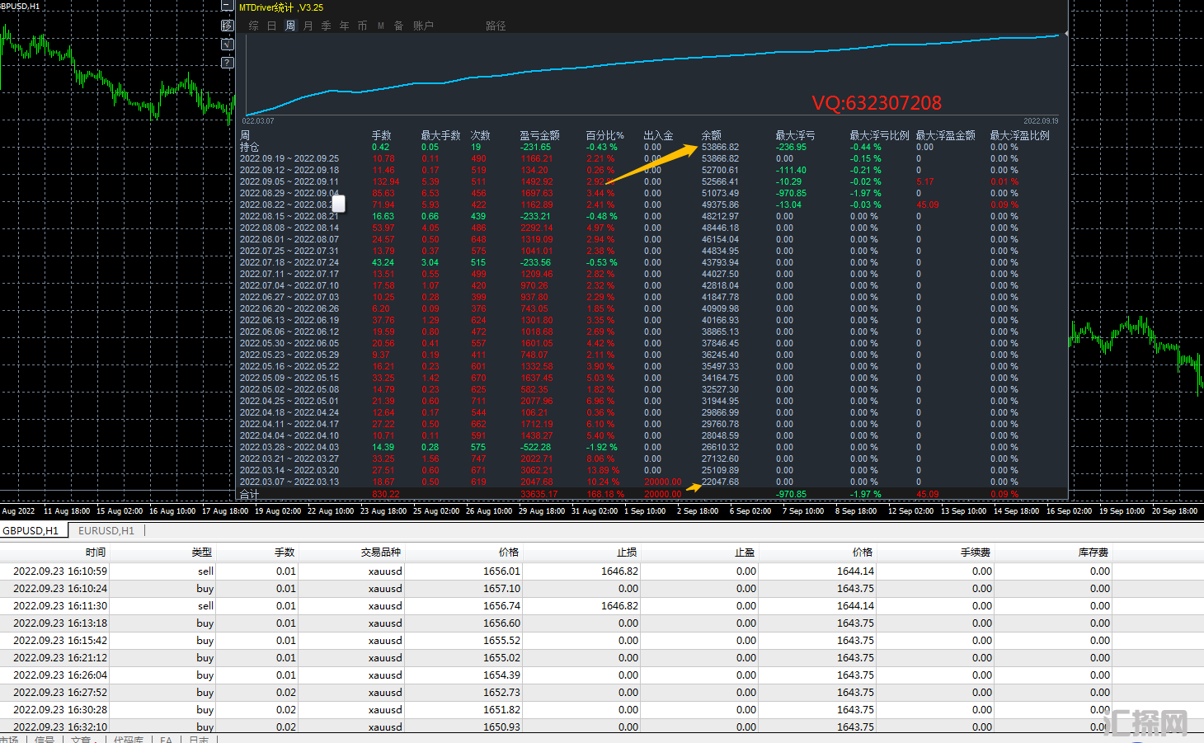The image size is (1204, 743).
Task: Click the '?' help icon
Action: pyautogui.click(x=228, y=63)
